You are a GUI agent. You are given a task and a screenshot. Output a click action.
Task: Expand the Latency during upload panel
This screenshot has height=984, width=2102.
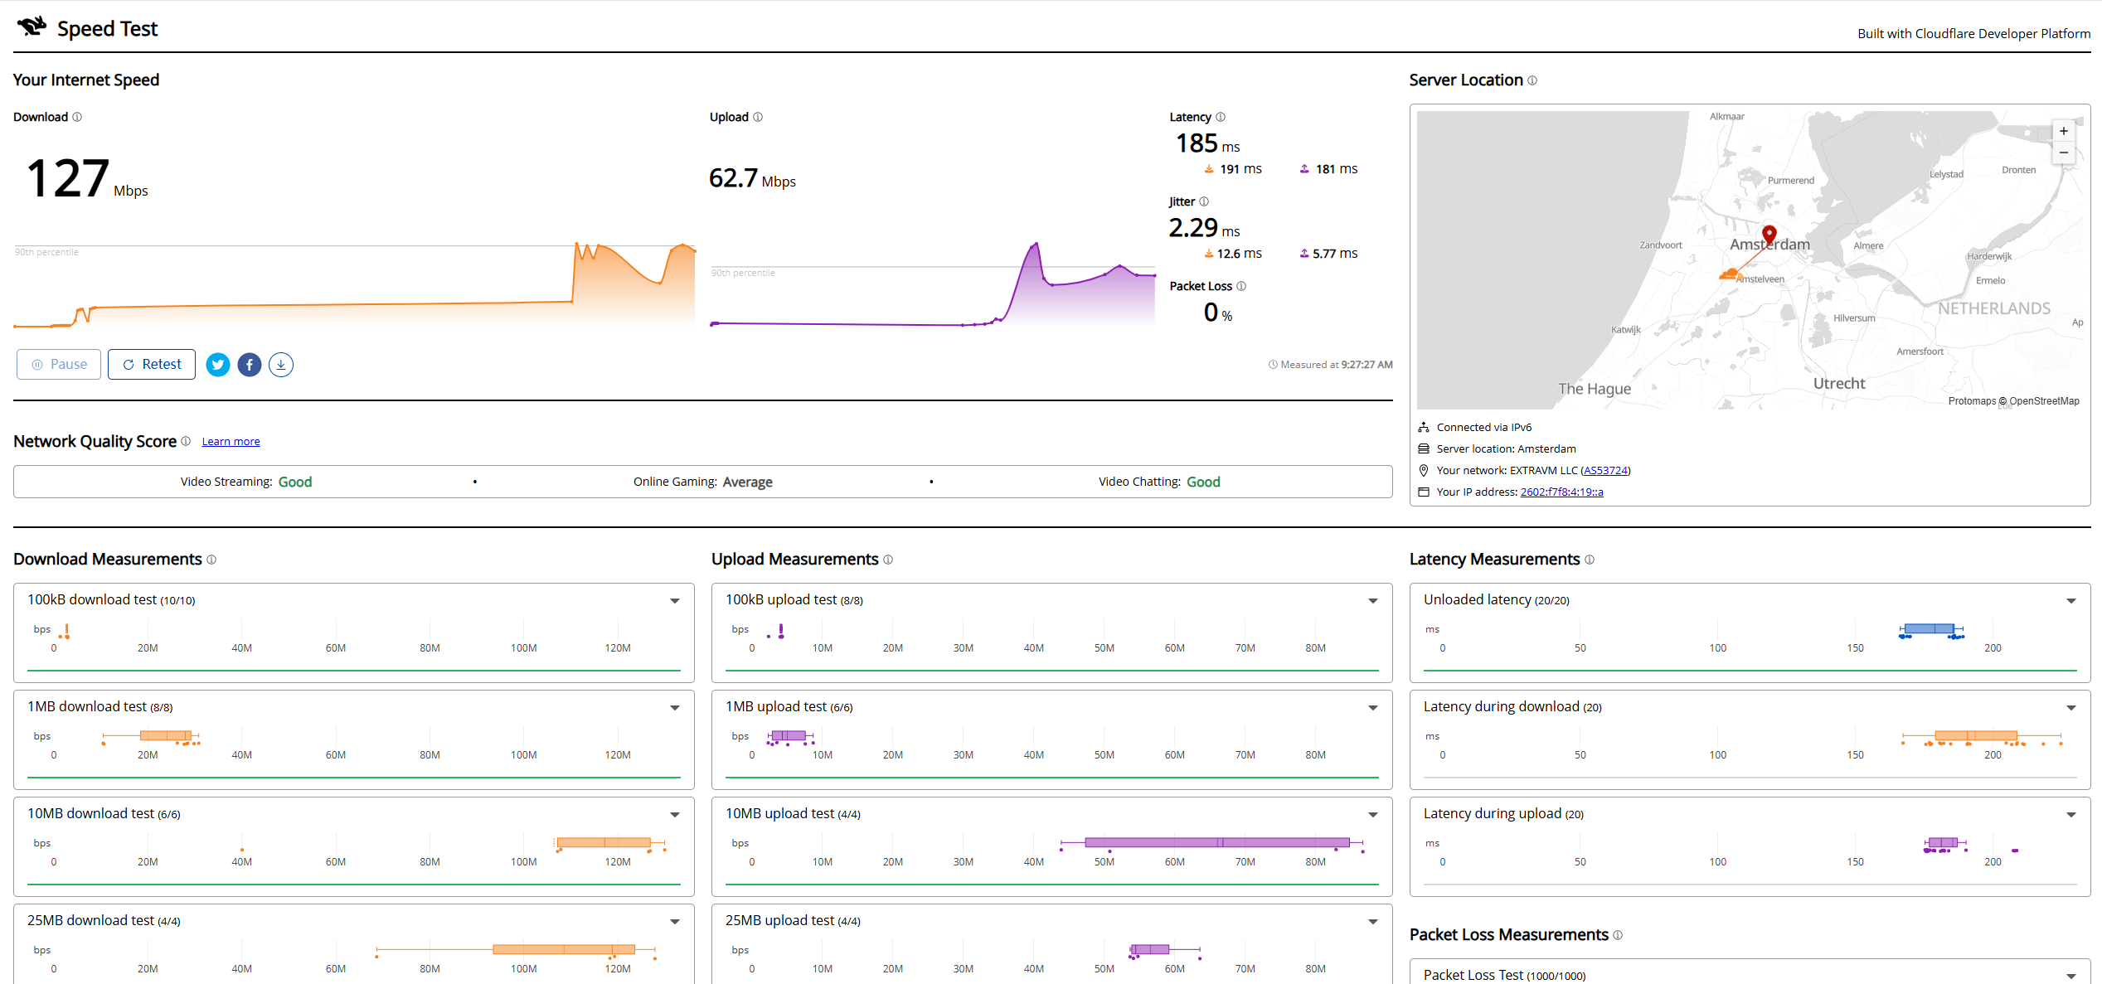click(x=2071, y=815)
